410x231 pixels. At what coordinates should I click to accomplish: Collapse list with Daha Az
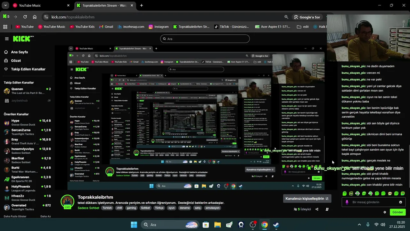[x=45, y=216]
